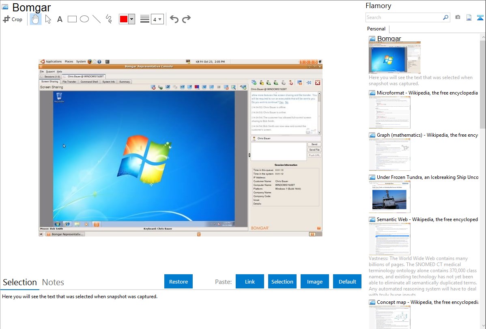This screenshot has width=486, height=329.
Task: Click the icon beside Semantic Web title
Action: pos(372,219)
